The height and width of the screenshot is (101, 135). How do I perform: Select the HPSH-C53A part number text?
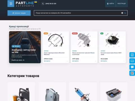pyautogui.click(x=48, y=59)
